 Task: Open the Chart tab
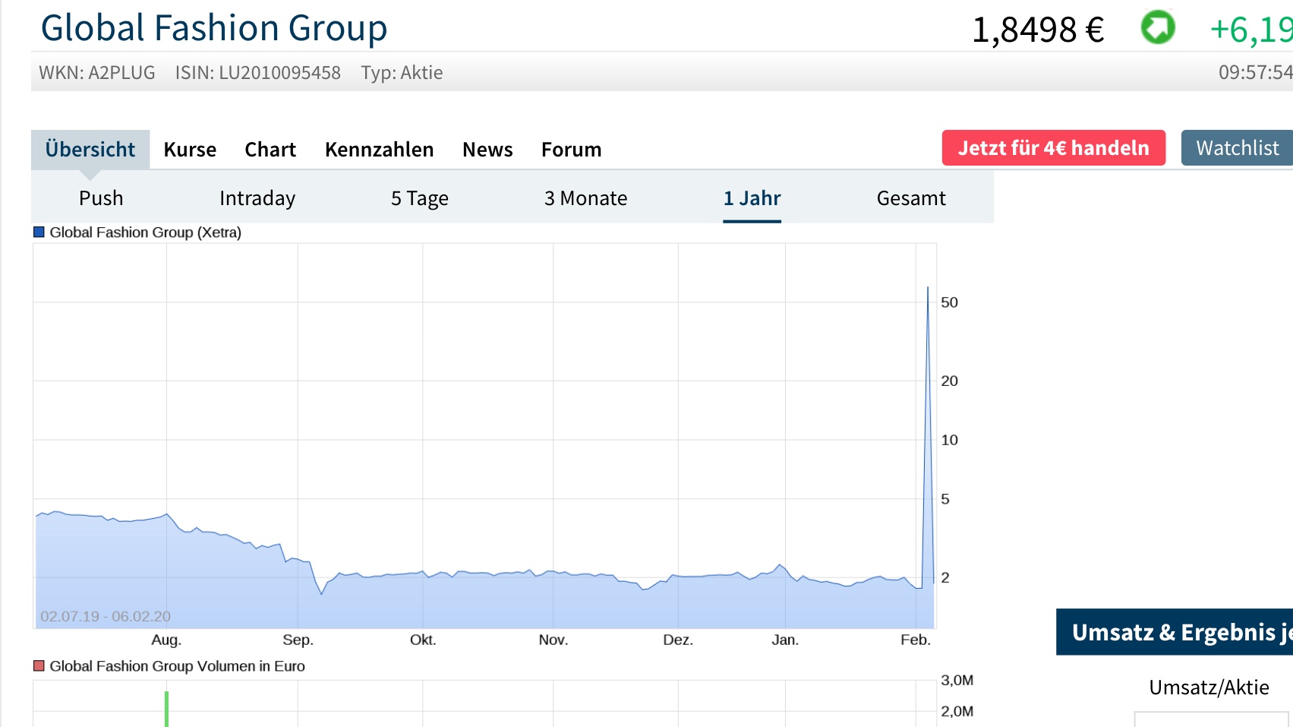[270, 150]
